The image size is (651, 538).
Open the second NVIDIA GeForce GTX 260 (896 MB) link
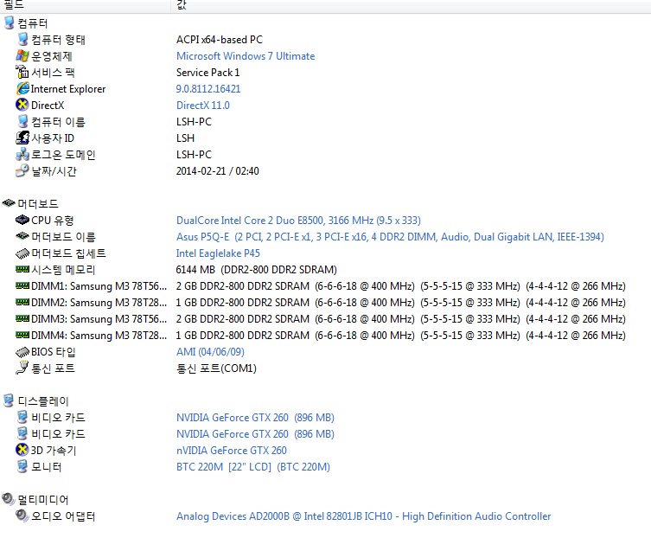coord(255,433)
